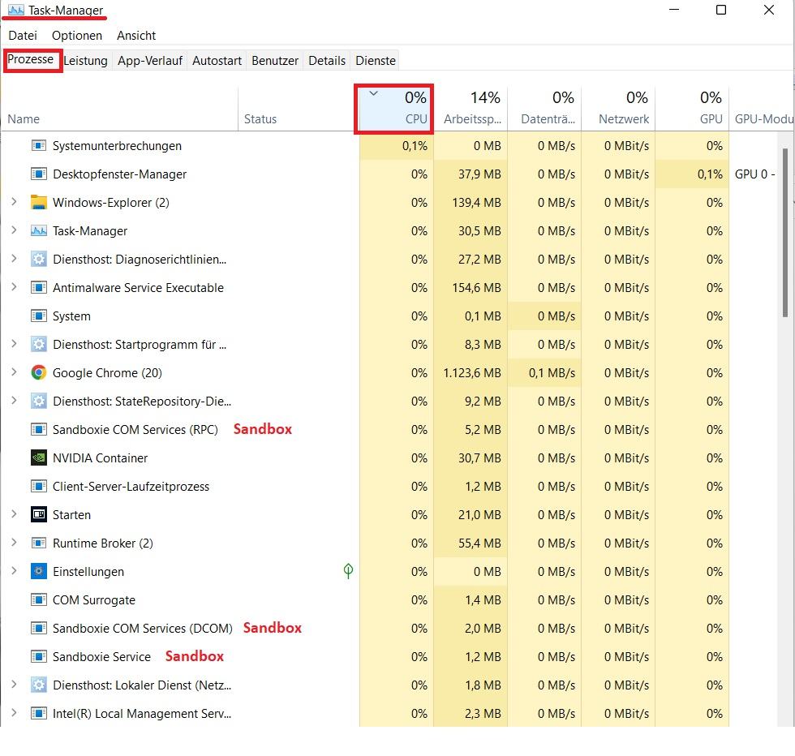The image size is (795, 756).
Task: Sort by the Netzwerk column header
Action: pyautogui.click(x=618, y=109)
